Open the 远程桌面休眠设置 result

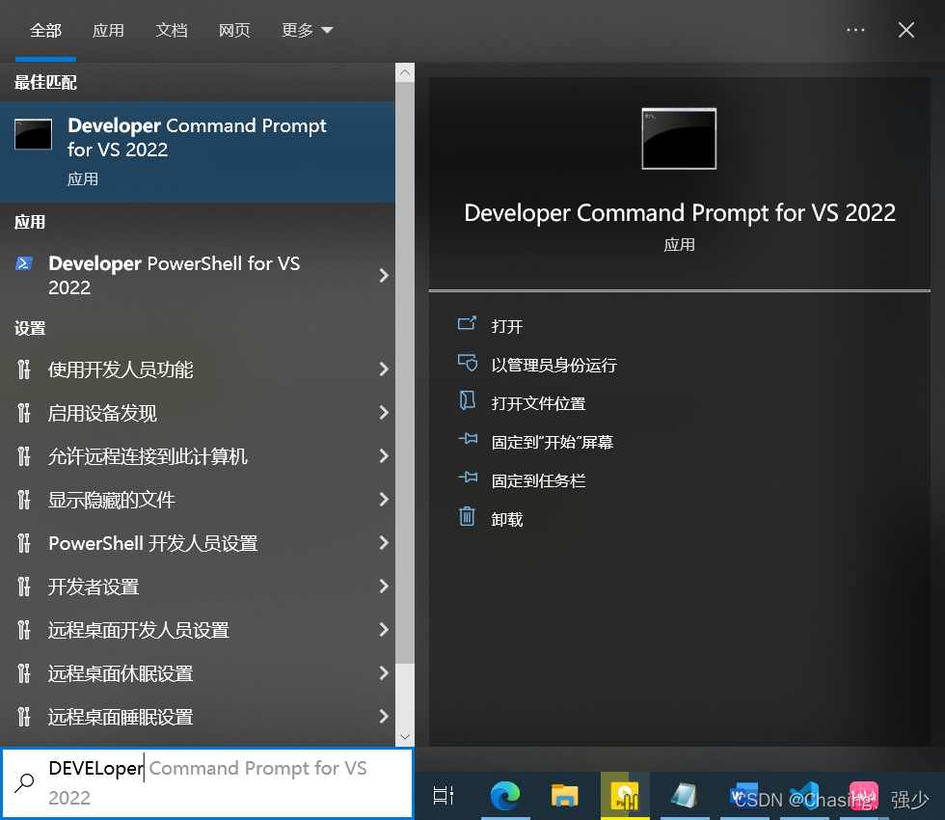point(198,673)
